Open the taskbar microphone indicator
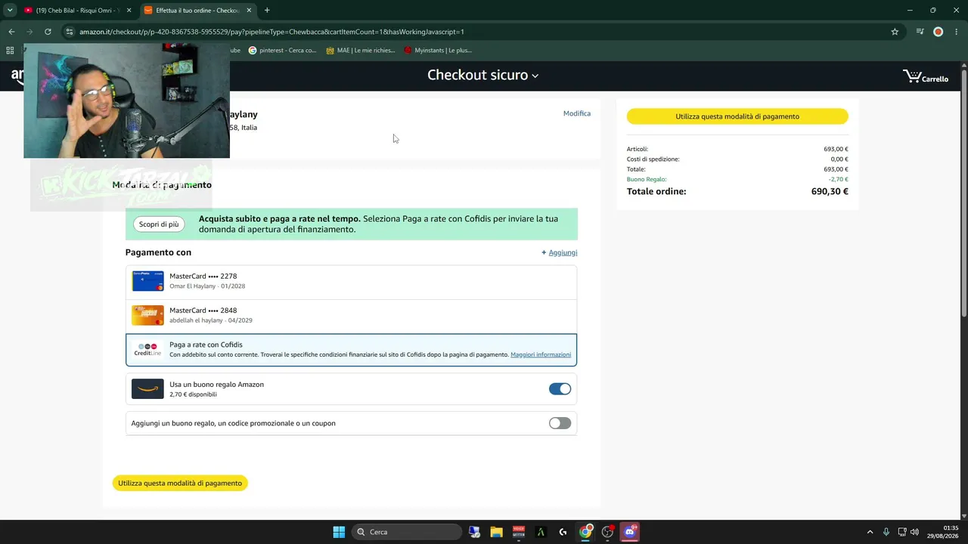Viewport: 968px width, 544px height. click(886, 532)
